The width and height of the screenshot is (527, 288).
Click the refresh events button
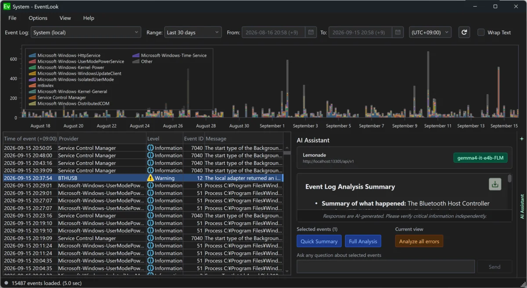(464, 32)
